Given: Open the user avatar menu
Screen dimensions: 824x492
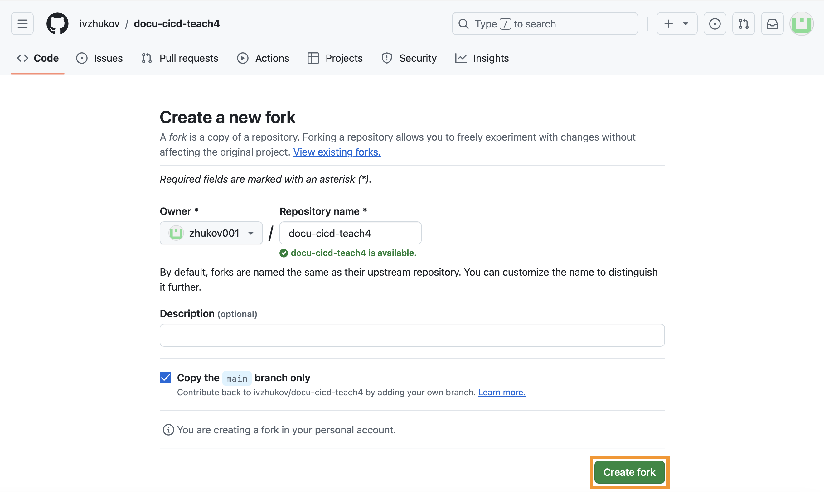Looking at the screenshot, I should tap(801, 23).
